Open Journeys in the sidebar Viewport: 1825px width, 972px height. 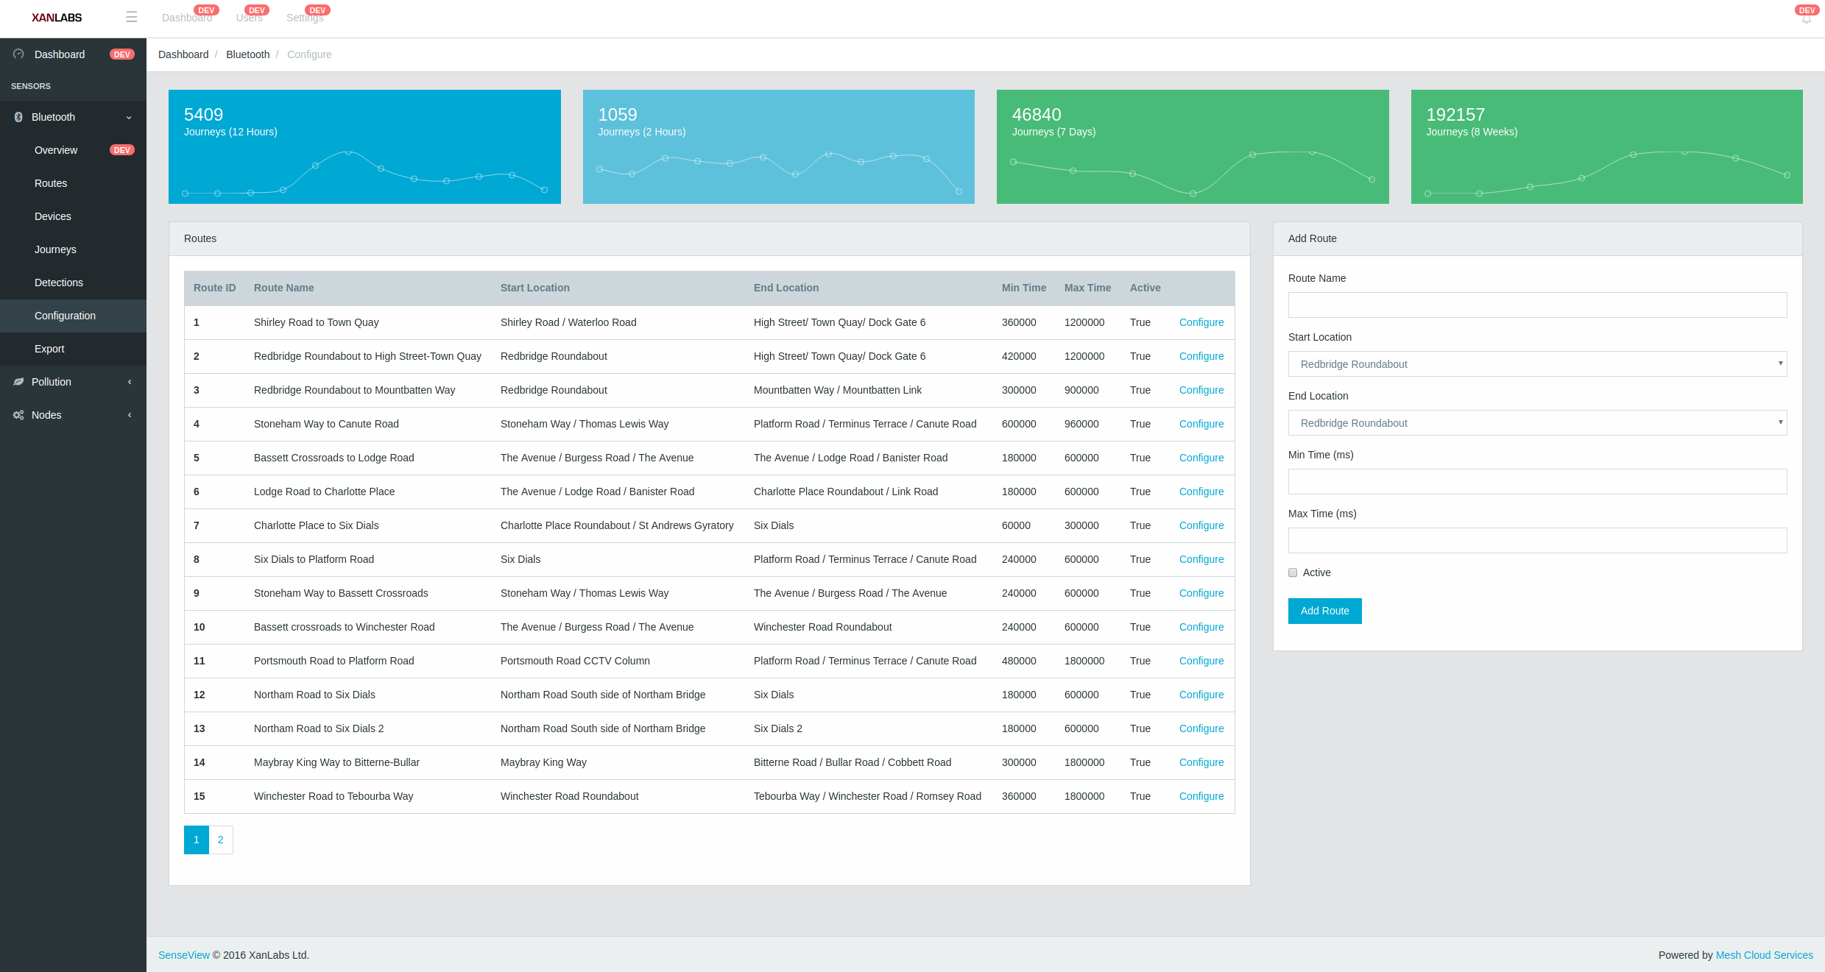pyautogui.click(x=73, y=249)
